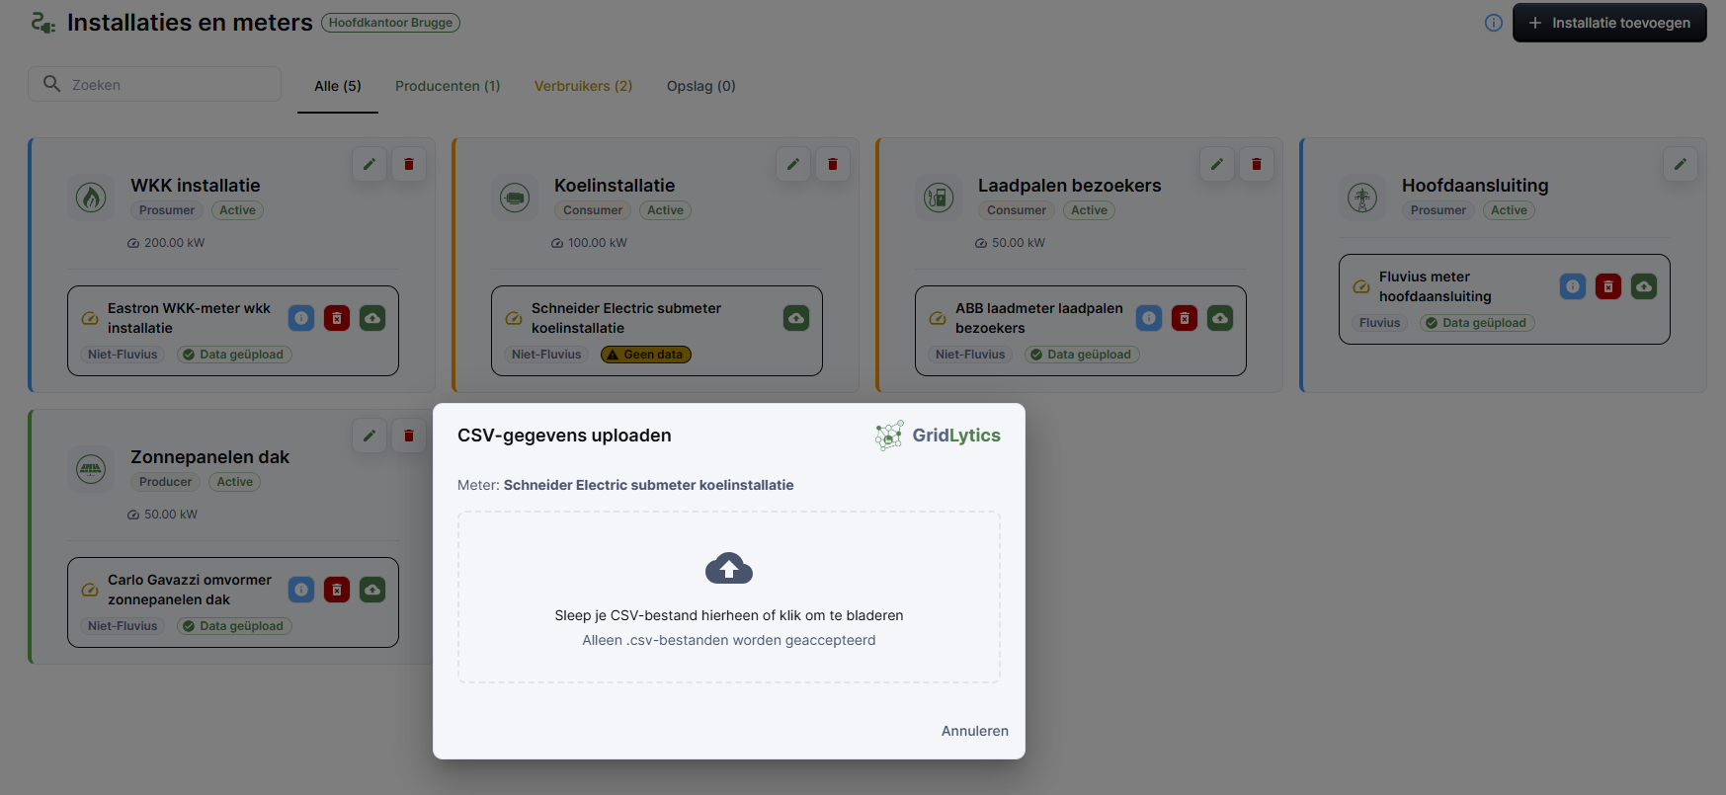This screenshot has height=795, width=1726.
Task: Show info for Eastron WKK-meter
Action: 301,318
